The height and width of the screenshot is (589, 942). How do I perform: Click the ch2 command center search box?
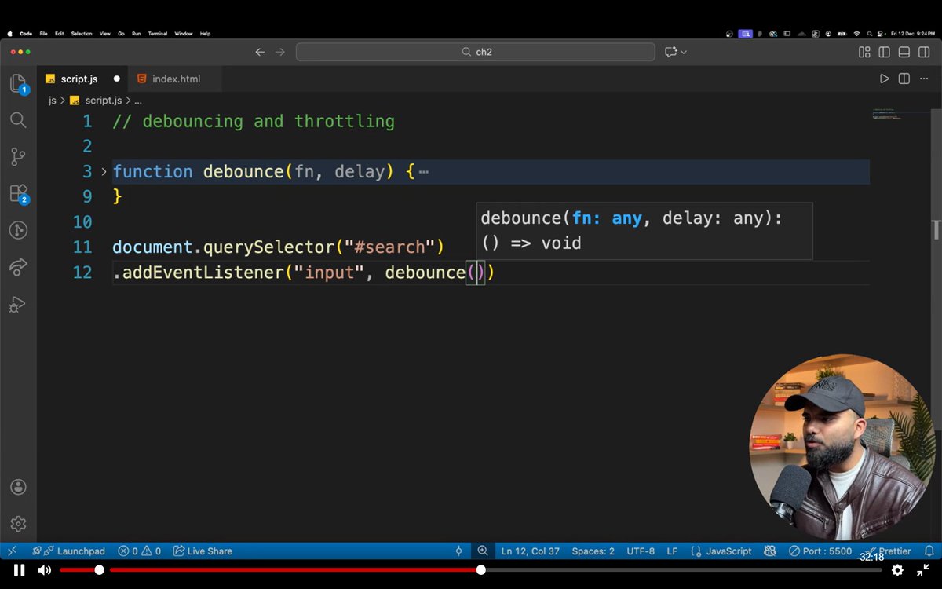[x=475, y=52]
